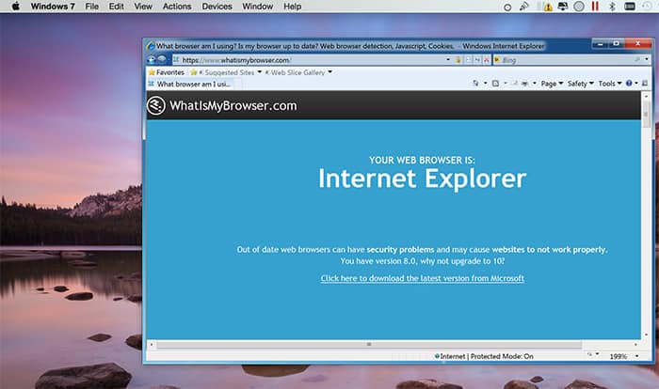Open the Devices menu

(217, 7)
